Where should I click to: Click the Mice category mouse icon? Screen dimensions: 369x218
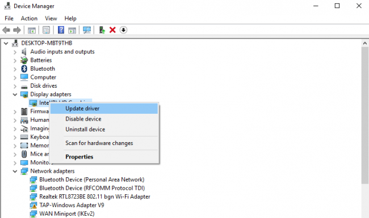[x=24, y=154]
